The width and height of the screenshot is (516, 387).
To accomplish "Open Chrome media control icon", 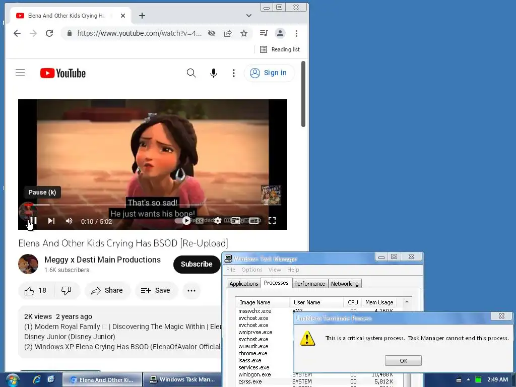I will coord(264,33).
